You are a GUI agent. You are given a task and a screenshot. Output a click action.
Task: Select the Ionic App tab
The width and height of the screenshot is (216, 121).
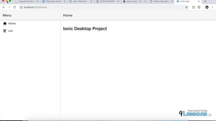click(x=188, y=1)
